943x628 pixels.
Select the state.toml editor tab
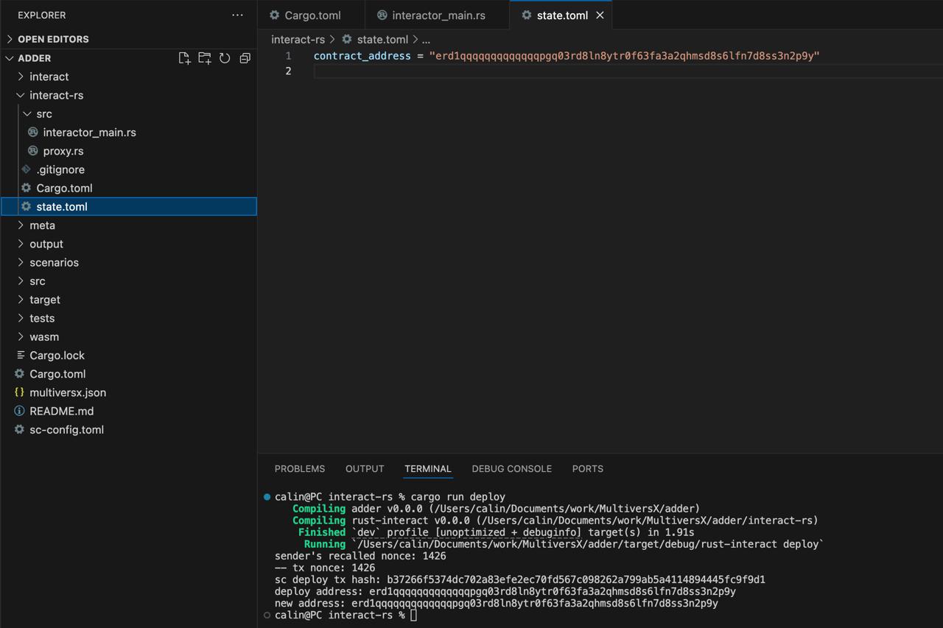click(562, 15)
